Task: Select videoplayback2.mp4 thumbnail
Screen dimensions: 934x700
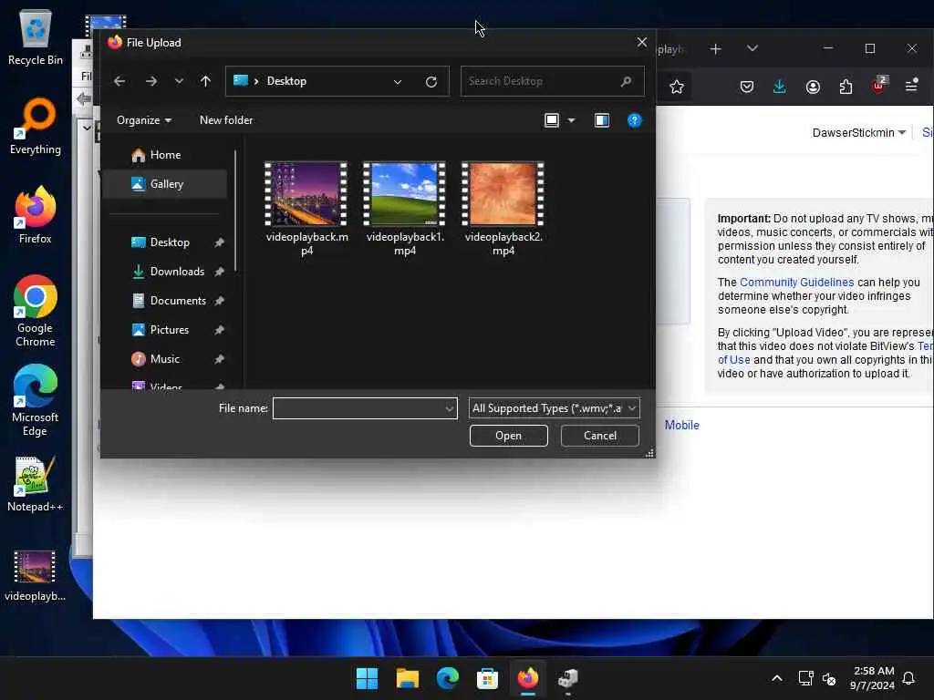Action: [x=503, y=194]
